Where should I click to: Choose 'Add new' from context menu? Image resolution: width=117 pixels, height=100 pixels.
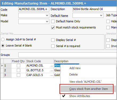88,68
